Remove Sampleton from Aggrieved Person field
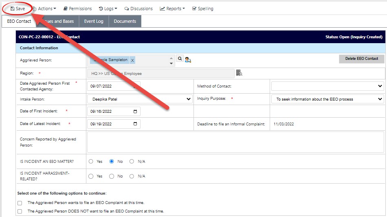Image resolution: width=387 pixels, height=217 pixels. [x=132, y=60]
